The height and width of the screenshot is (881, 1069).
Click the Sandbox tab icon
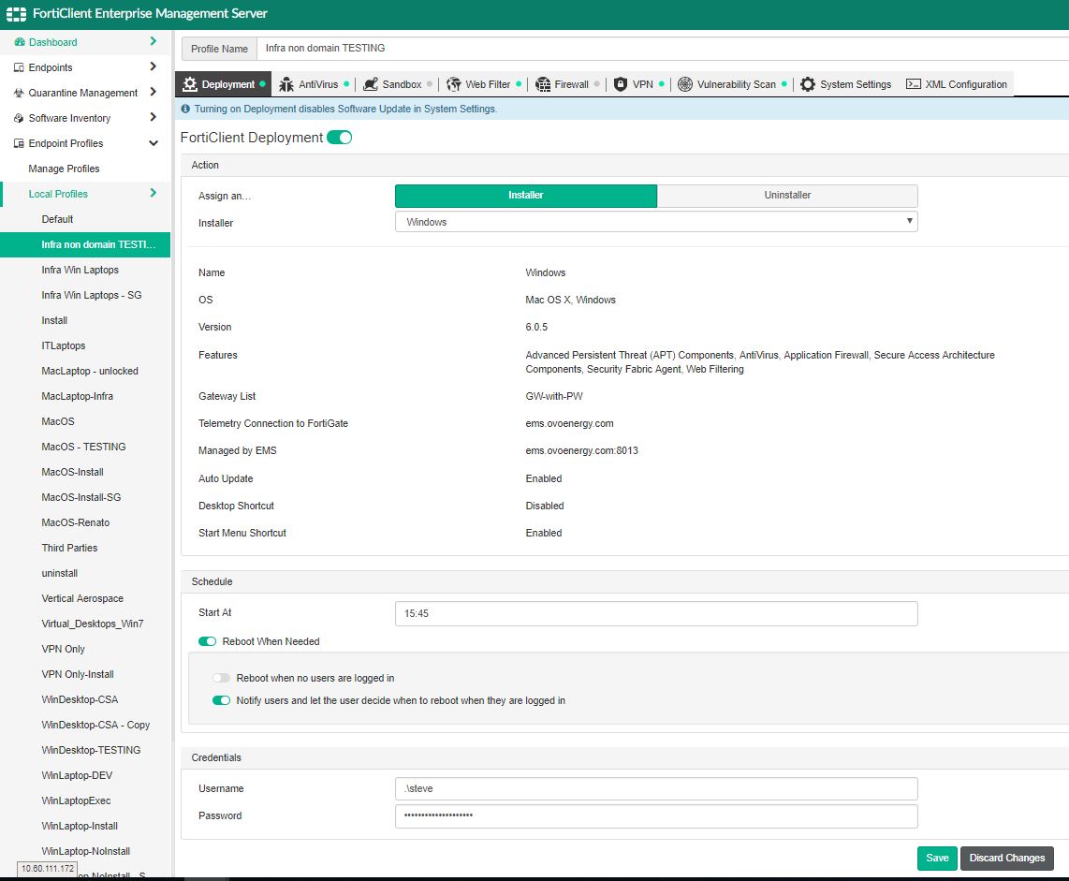[370, 84]
